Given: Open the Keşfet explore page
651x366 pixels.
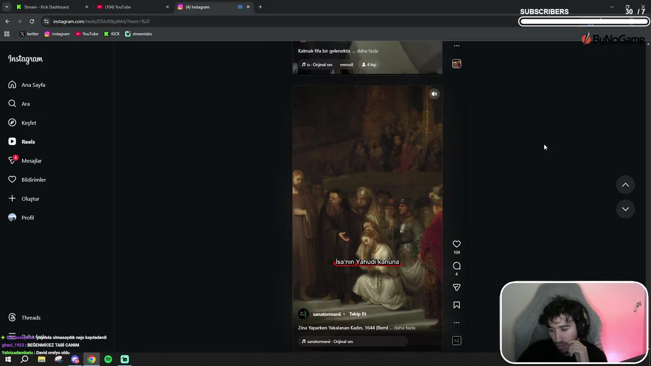Looking at the screenshot, I should pos(22,123).
